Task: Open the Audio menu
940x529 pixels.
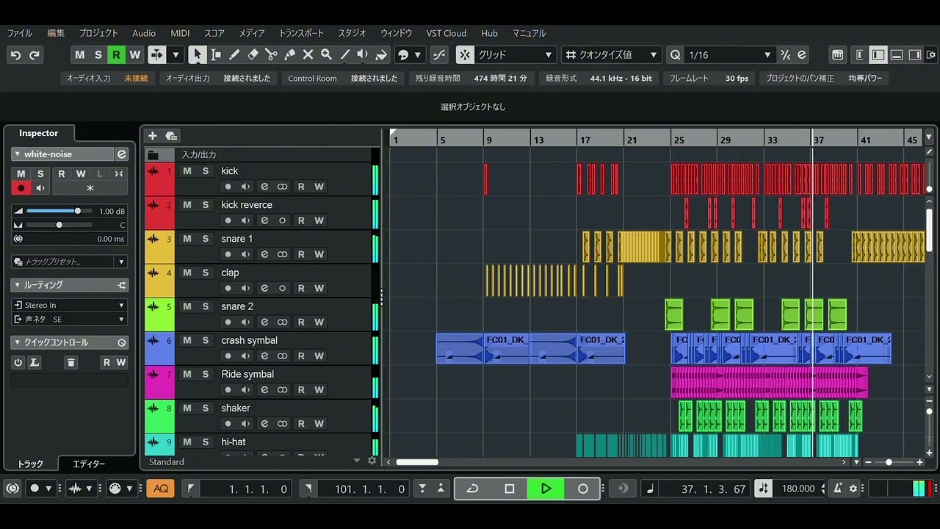Action: tap(144, 33)
